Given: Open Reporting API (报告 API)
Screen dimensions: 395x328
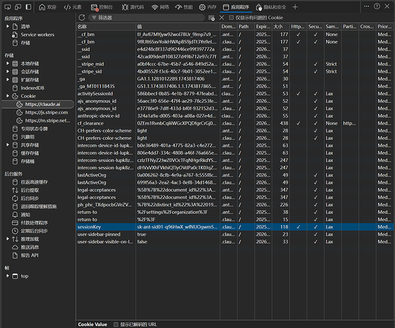Looking at the screenshot, I should [x=30, y=255].
